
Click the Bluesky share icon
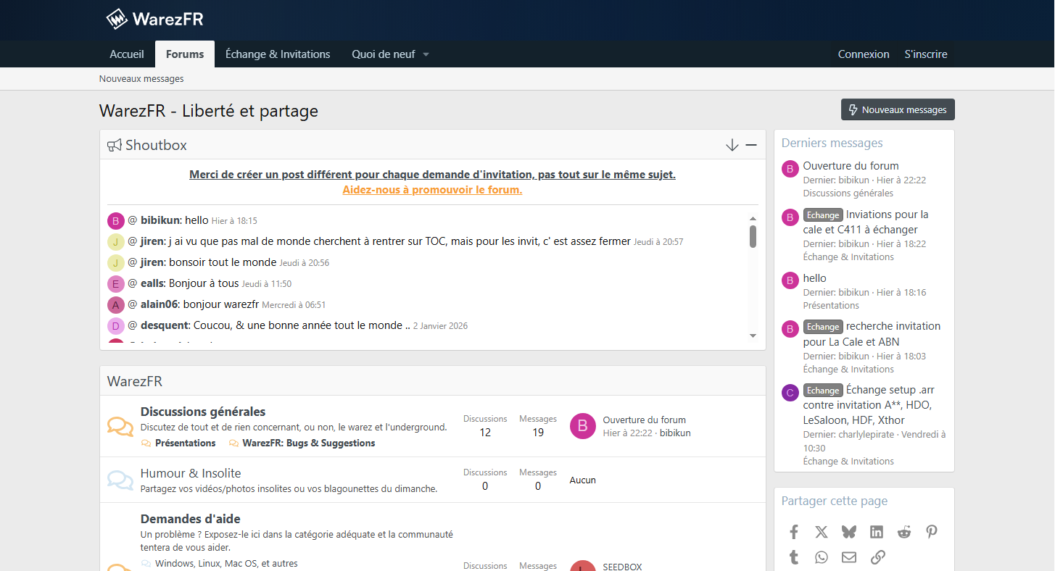point(849,532)
